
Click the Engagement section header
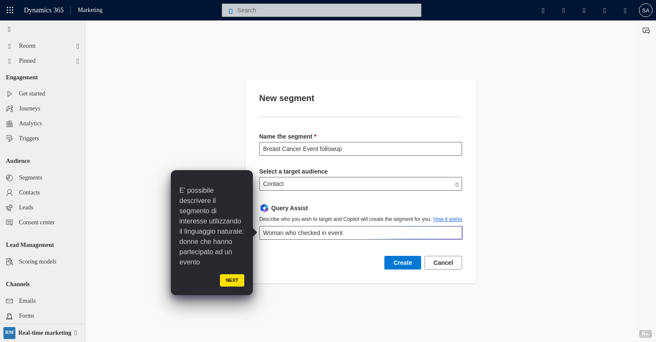(22, 78)
